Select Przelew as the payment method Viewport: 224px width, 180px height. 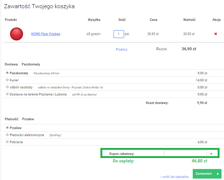(x=7, y=127)
